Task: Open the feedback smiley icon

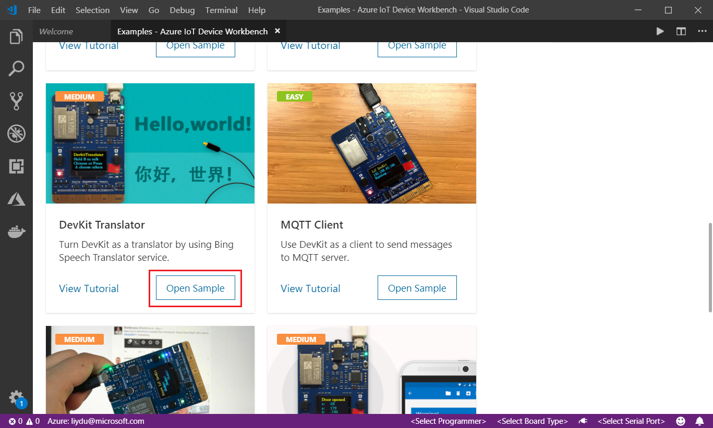Action: click(681, 421)
